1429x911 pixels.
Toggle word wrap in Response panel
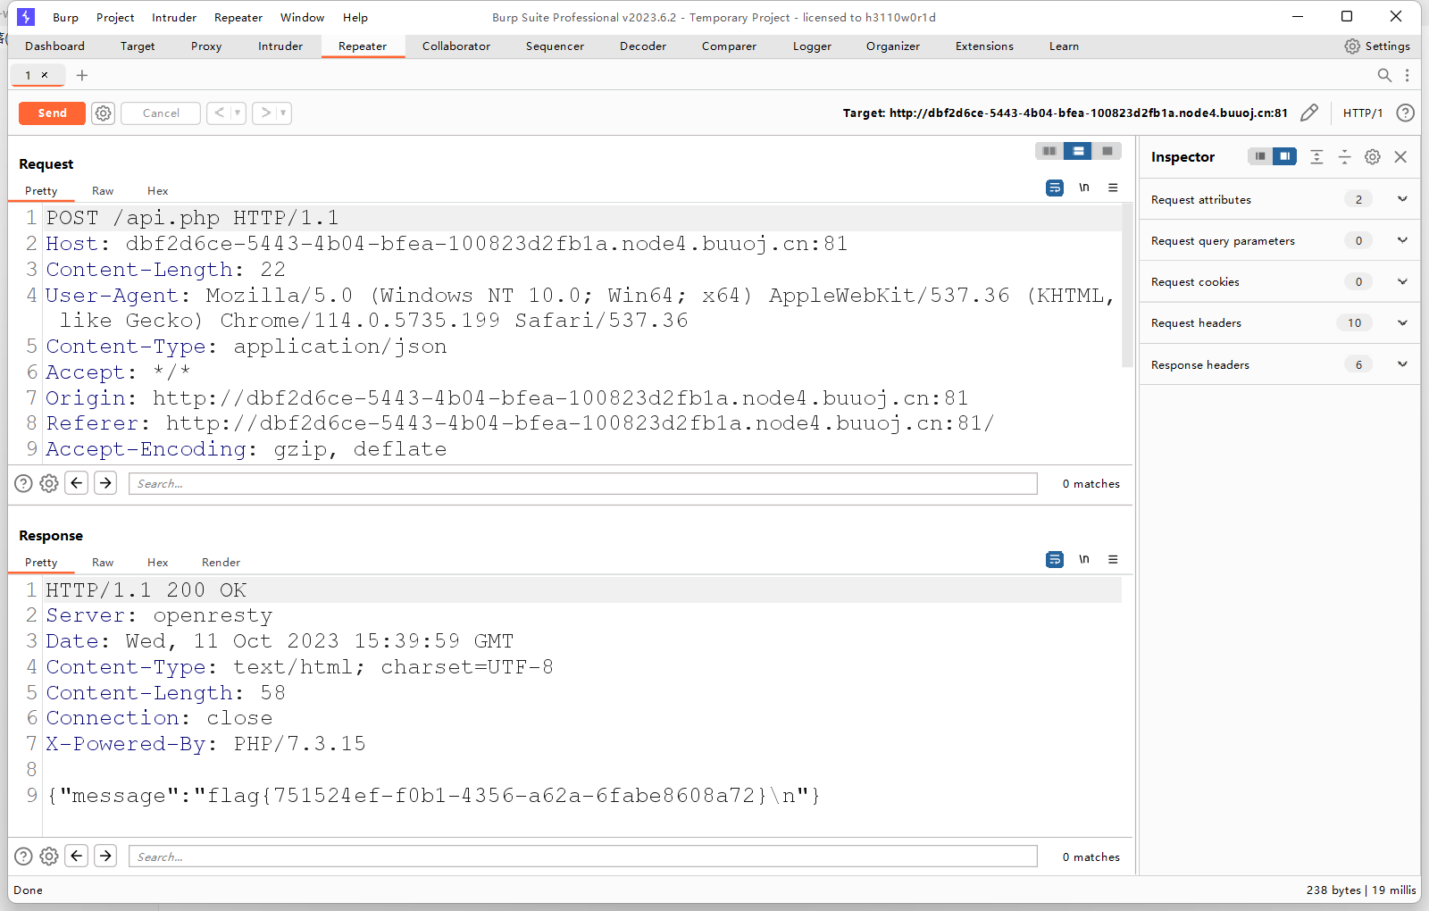(x=1055, y=559)
